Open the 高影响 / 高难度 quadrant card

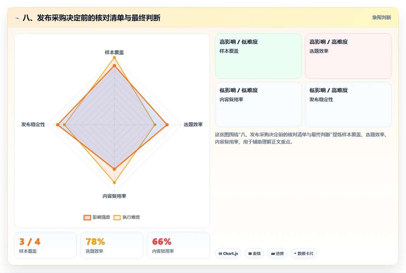pos(348,56)
